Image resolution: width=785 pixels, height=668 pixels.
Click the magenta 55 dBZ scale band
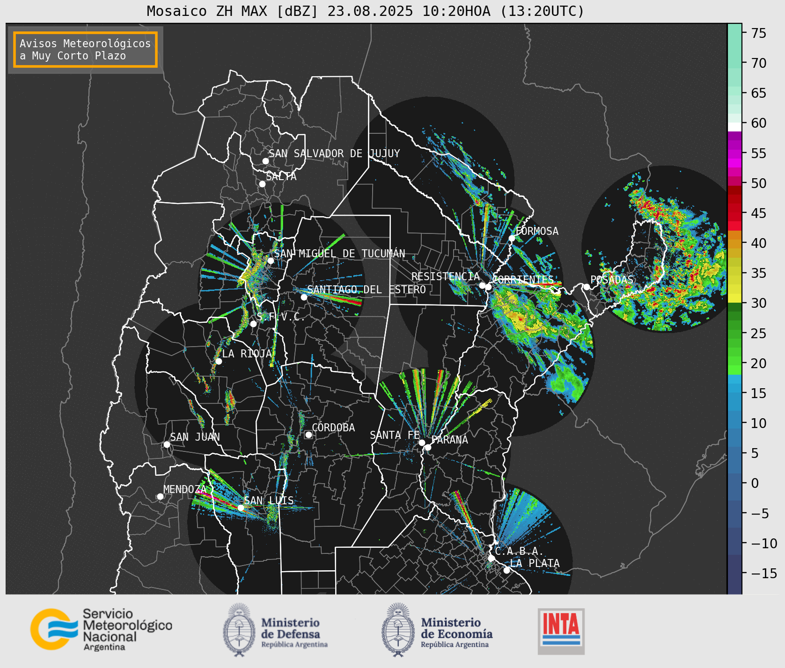(x=734, y=153)
